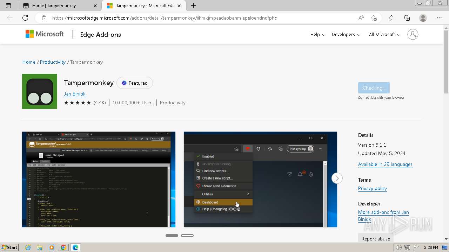Open the Productivity breadcrumb link
The height and width of the screenshot is (252, 449).
tap(53, 62)
